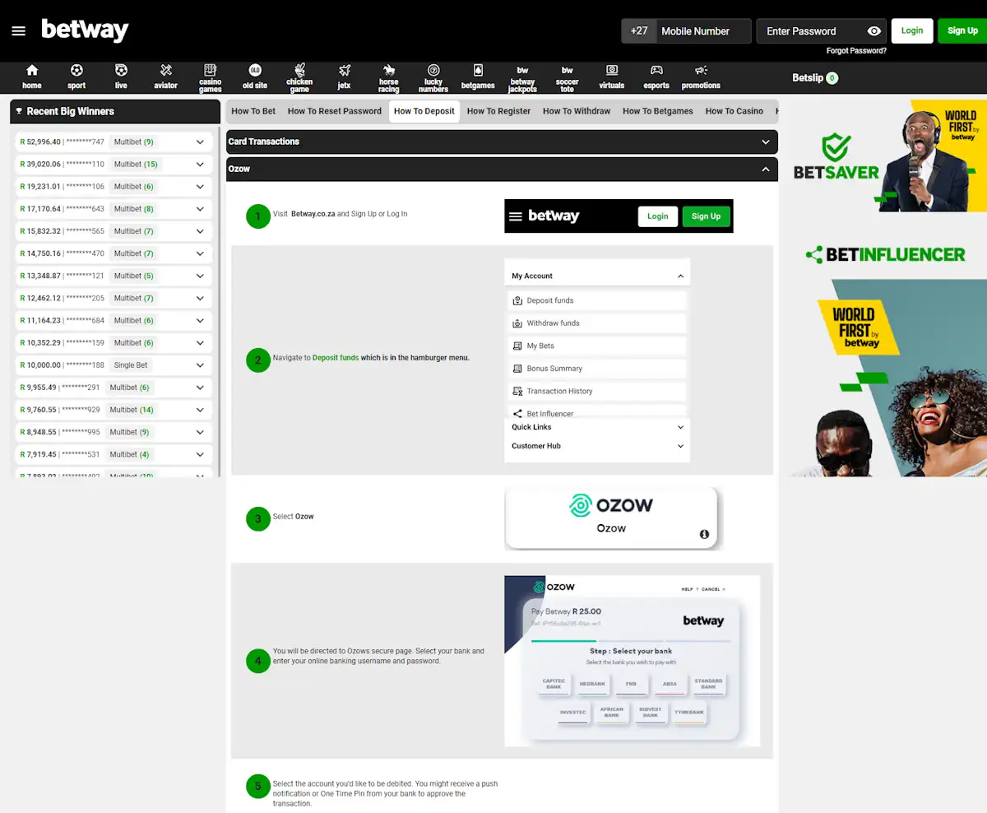Open the Soccer Tote section
This screenshot has height=813, width=987.
(x=567, y=77)
